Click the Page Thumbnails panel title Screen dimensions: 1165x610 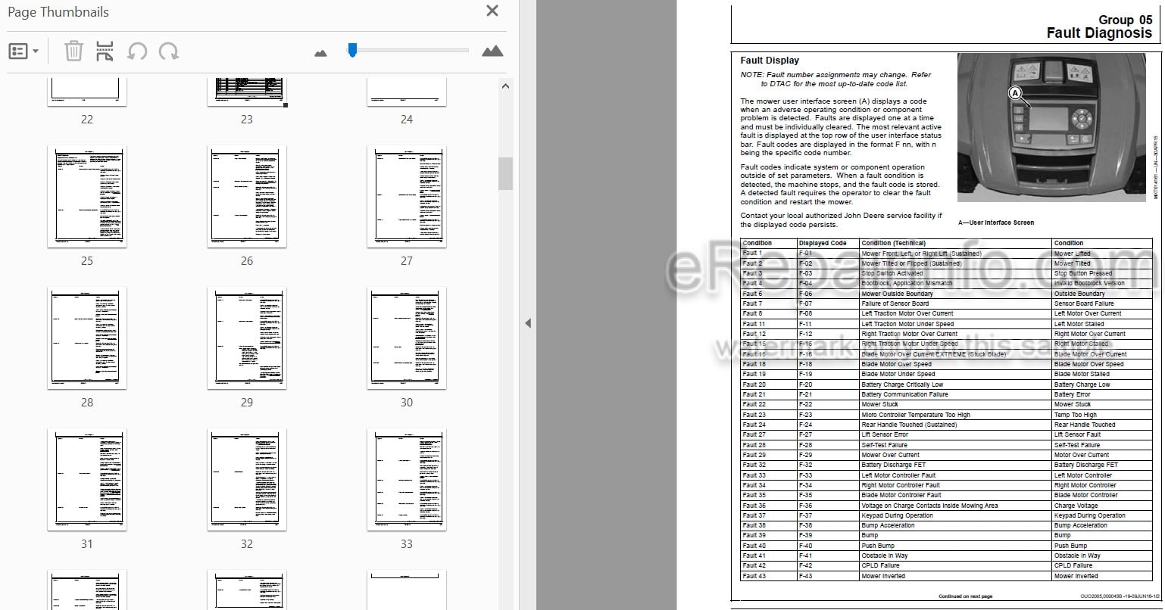tap(58, 12)
